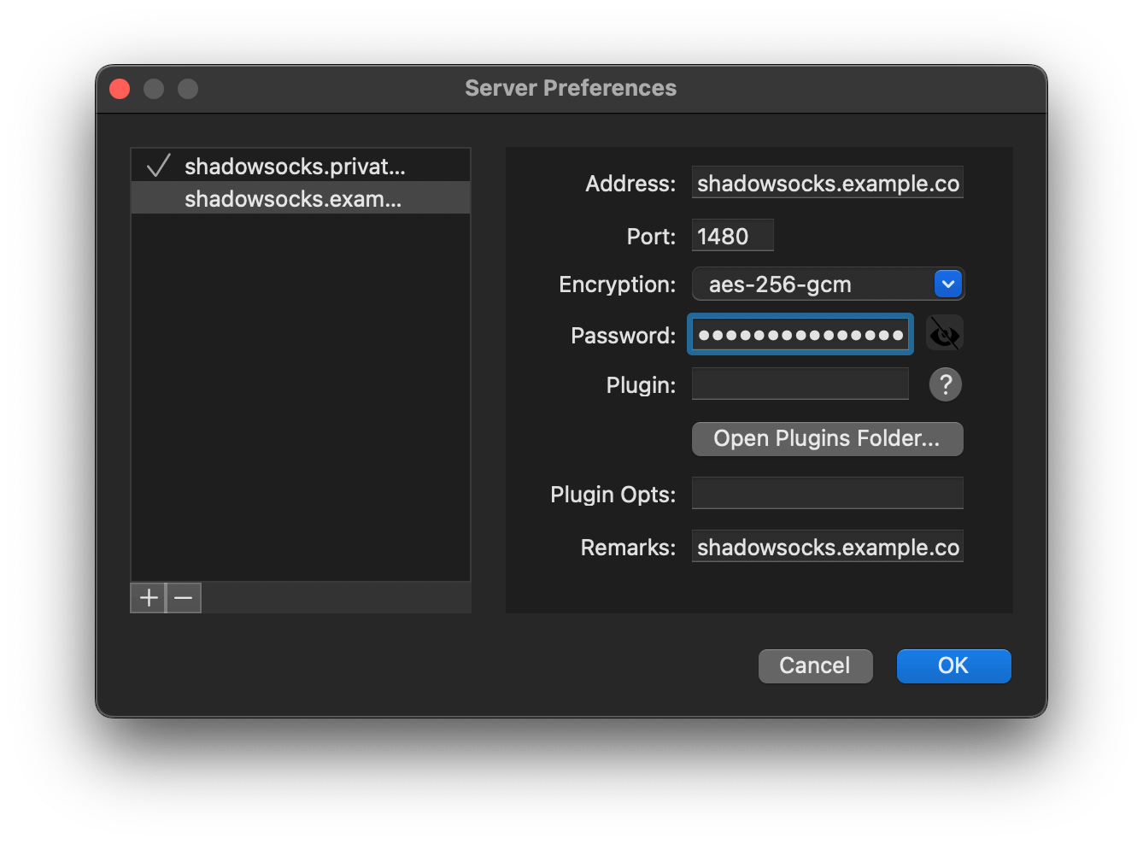Toggle password visibility eye icon
The height and width of the screenshot is (844, 1143).
944,334
